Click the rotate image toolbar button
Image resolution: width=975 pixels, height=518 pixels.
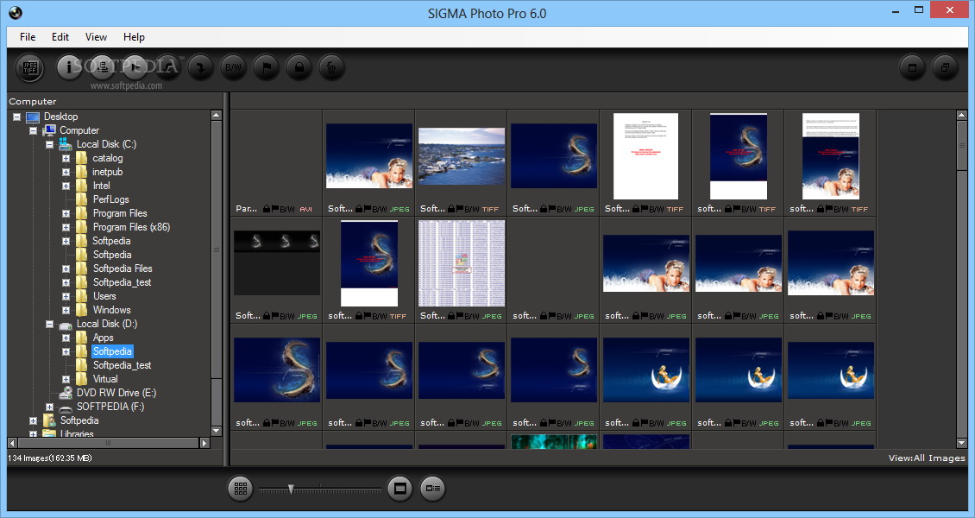tap(200, 67)
